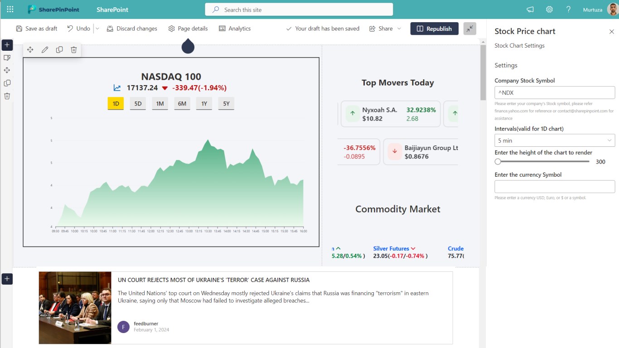Click the web part move icon

pos(30,50)
